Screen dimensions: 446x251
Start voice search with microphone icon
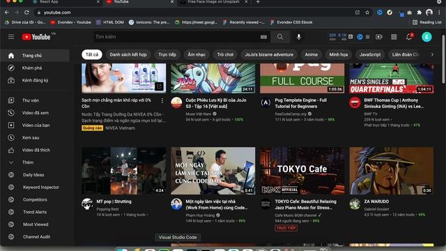point(299,37)
